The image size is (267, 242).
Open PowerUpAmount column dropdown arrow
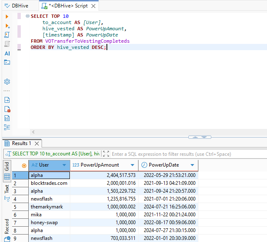(132, 165)
